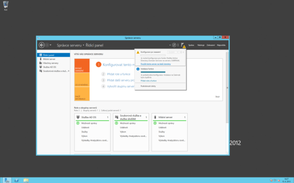Click the vertical scrollbar of Server Manager
The width and height of the screenshot is (294, 183).
(227, 87)
